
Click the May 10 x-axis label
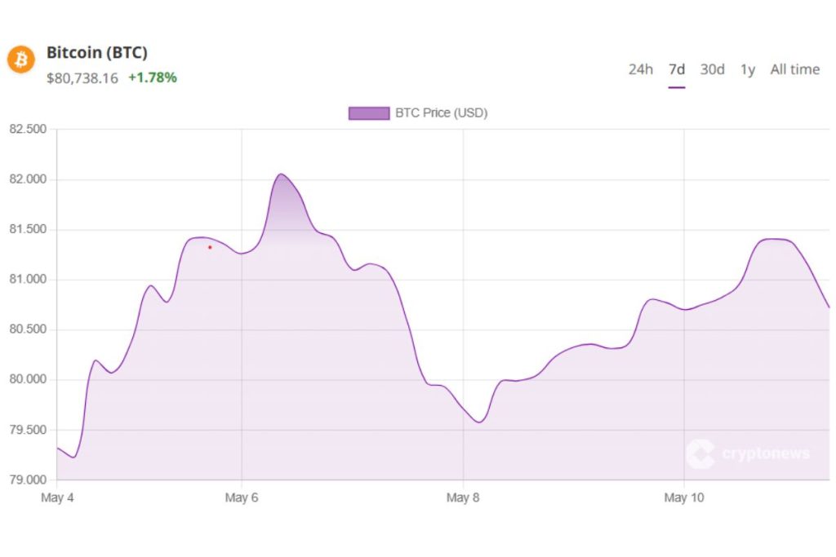tap(684, 498)
